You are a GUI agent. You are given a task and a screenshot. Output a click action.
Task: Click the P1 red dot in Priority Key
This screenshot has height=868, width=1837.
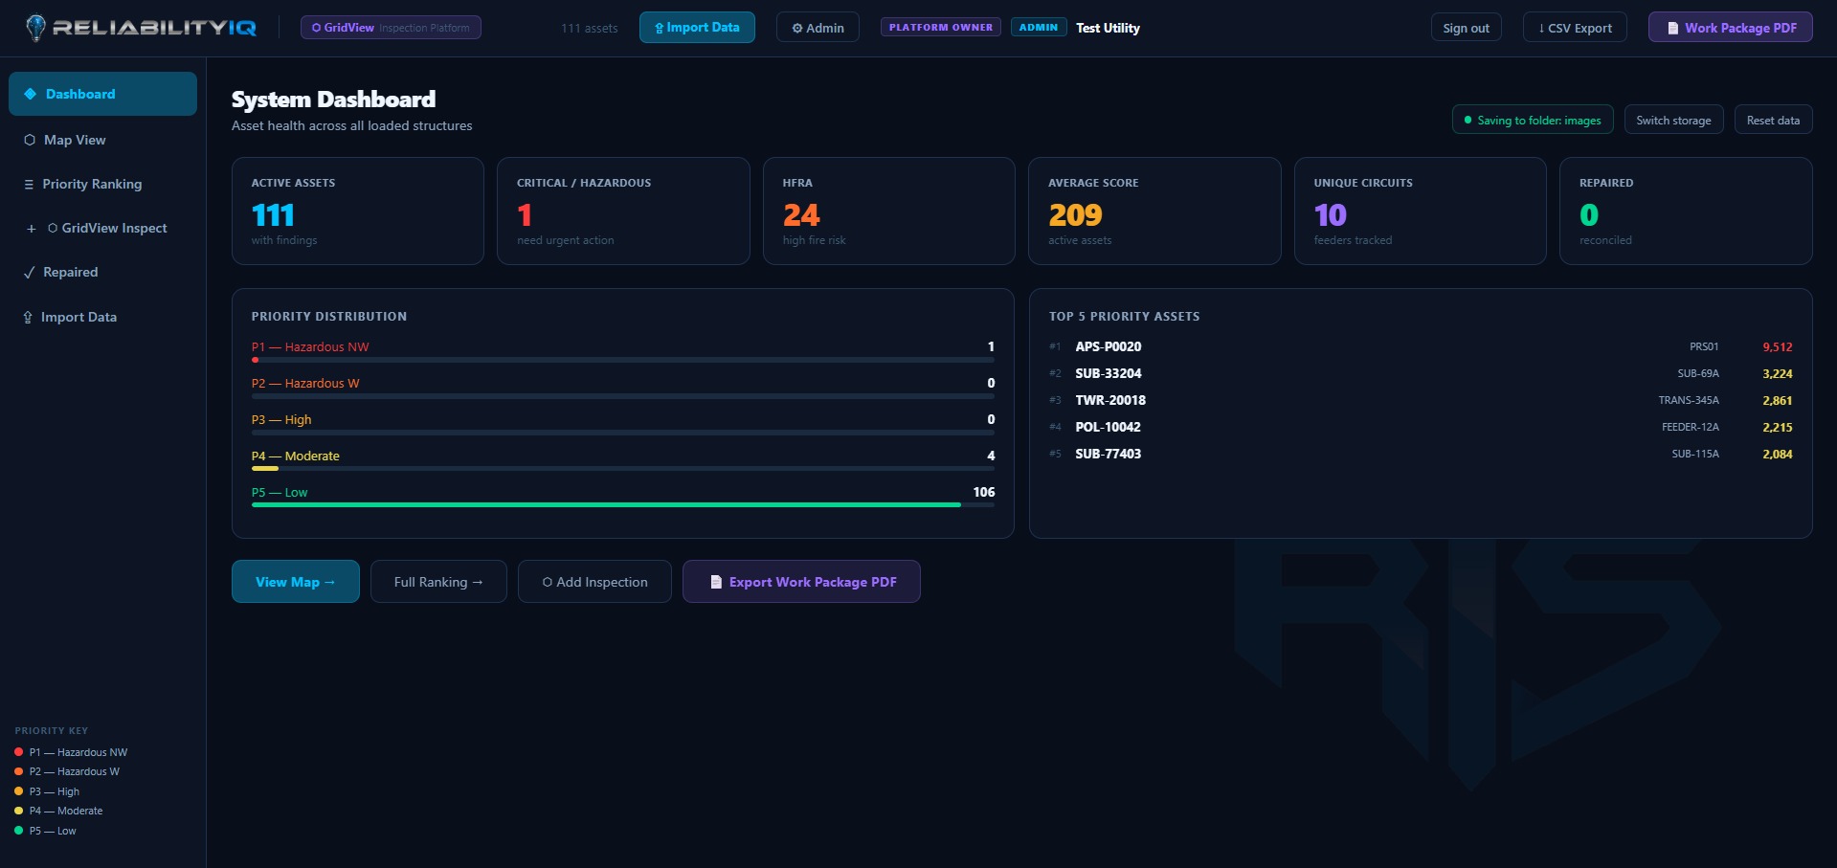pos(18,752)
